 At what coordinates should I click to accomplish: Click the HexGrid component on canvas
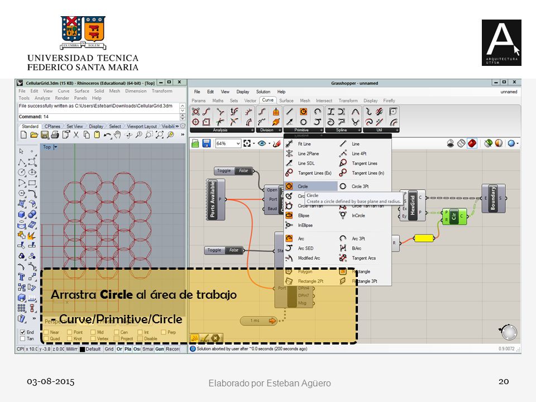tap(413, 205)
